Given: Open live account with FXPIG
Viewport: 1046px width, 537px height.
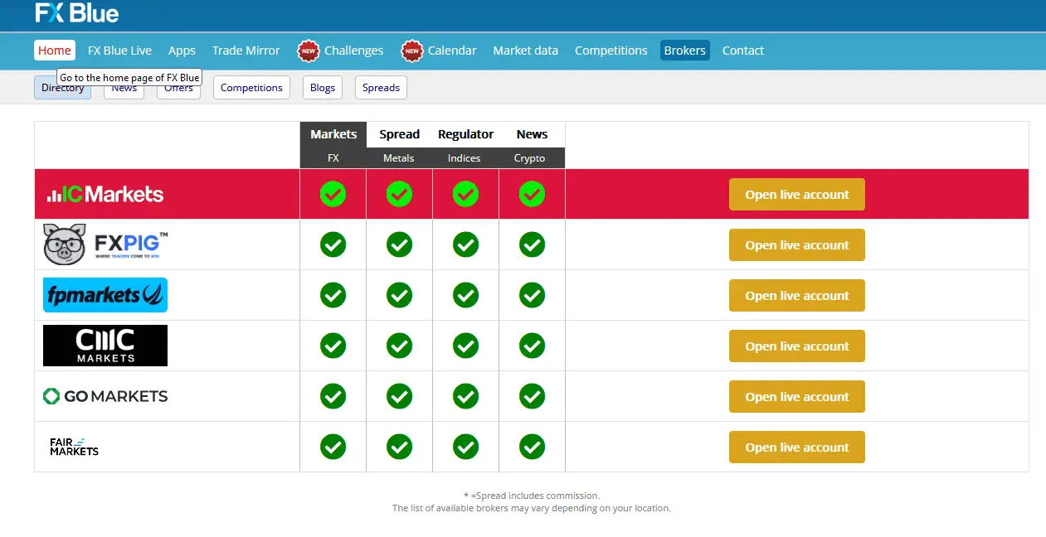Looking at the screenshot, I should 797,245.
